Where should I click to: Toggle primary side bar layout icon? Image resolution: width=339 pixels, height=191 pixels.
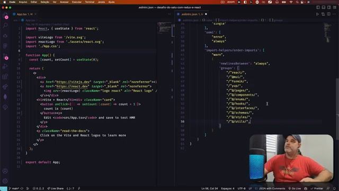coord(318,7)
